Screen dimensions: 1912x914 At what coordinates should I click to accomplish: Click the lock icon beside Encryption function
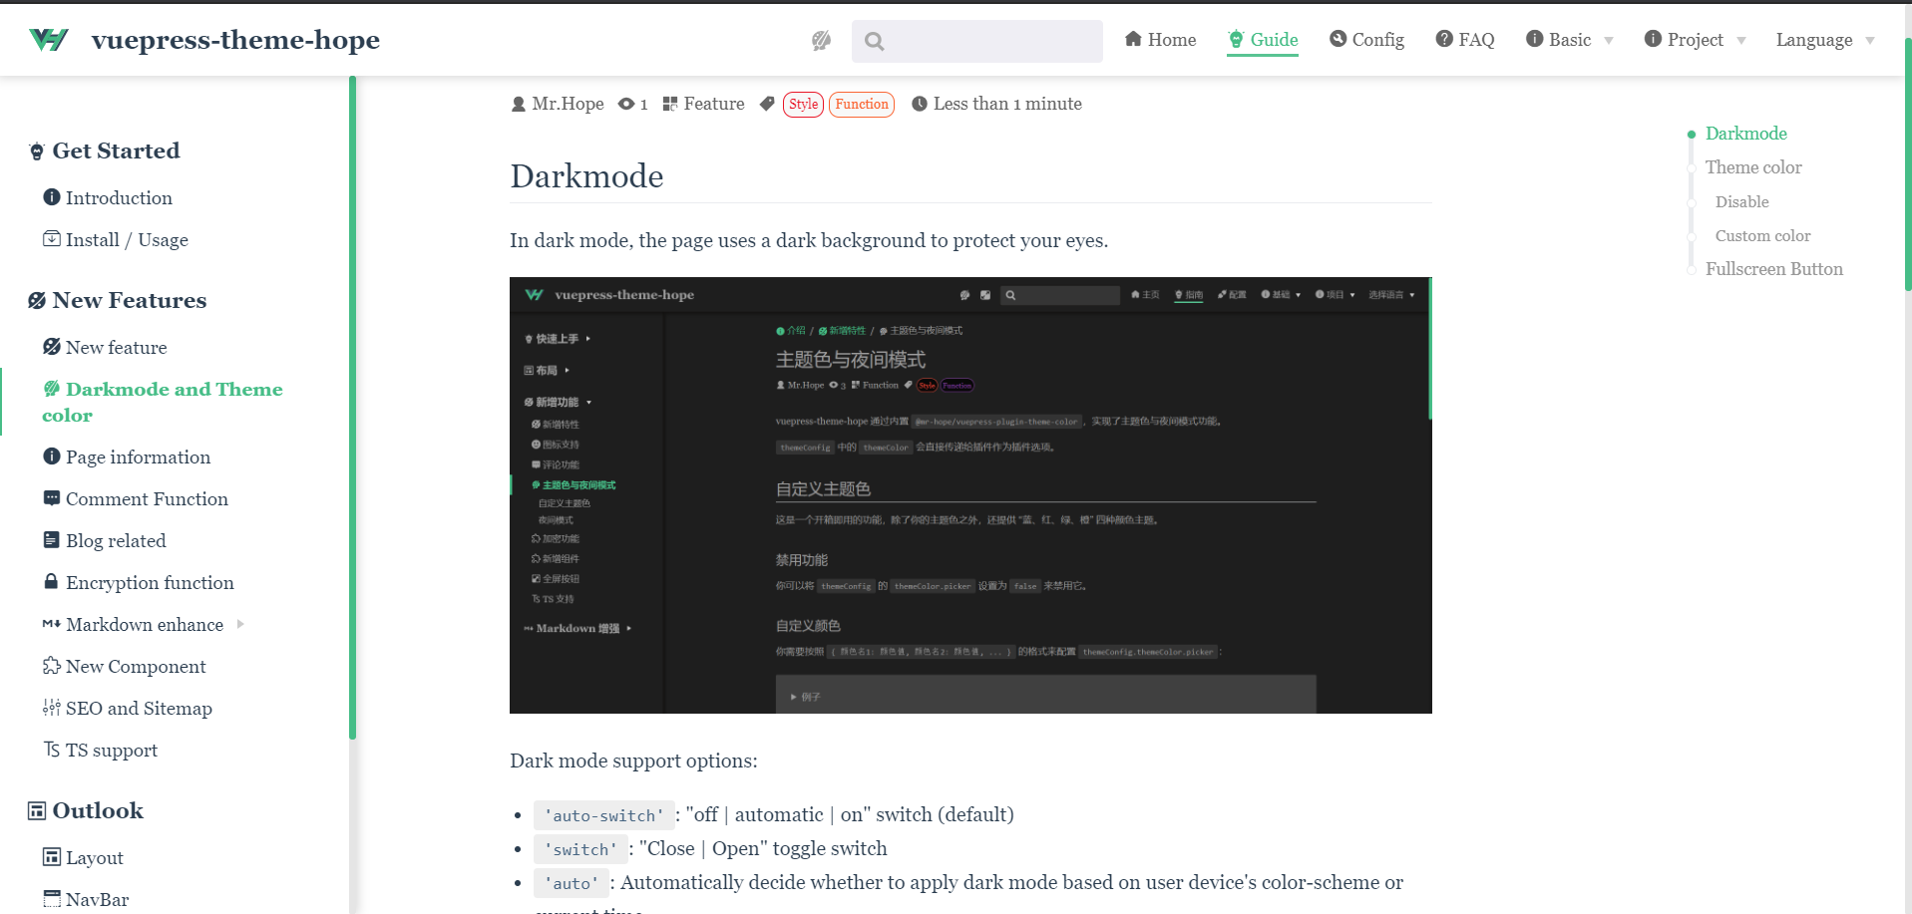point(51,582)
